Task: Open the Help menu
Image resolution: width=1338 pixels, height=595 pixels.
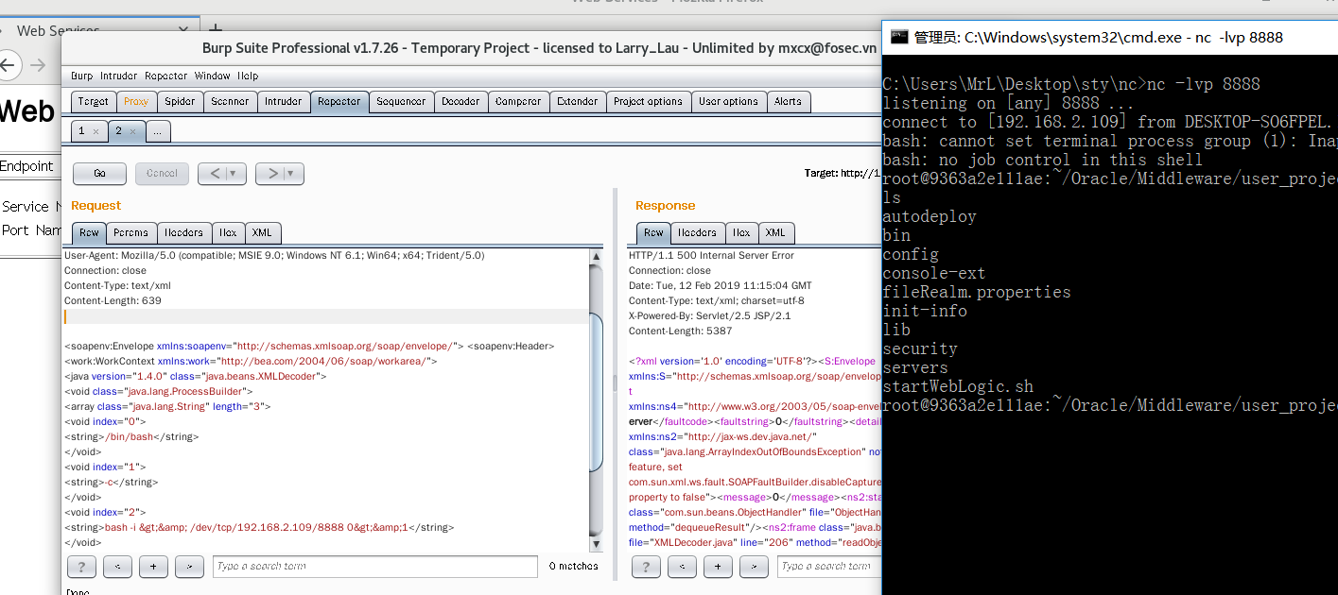Action: [x=248, y=76]
